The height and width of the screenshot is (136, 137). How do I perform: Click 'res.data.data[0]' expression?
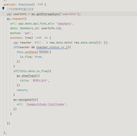click(87, 43)
